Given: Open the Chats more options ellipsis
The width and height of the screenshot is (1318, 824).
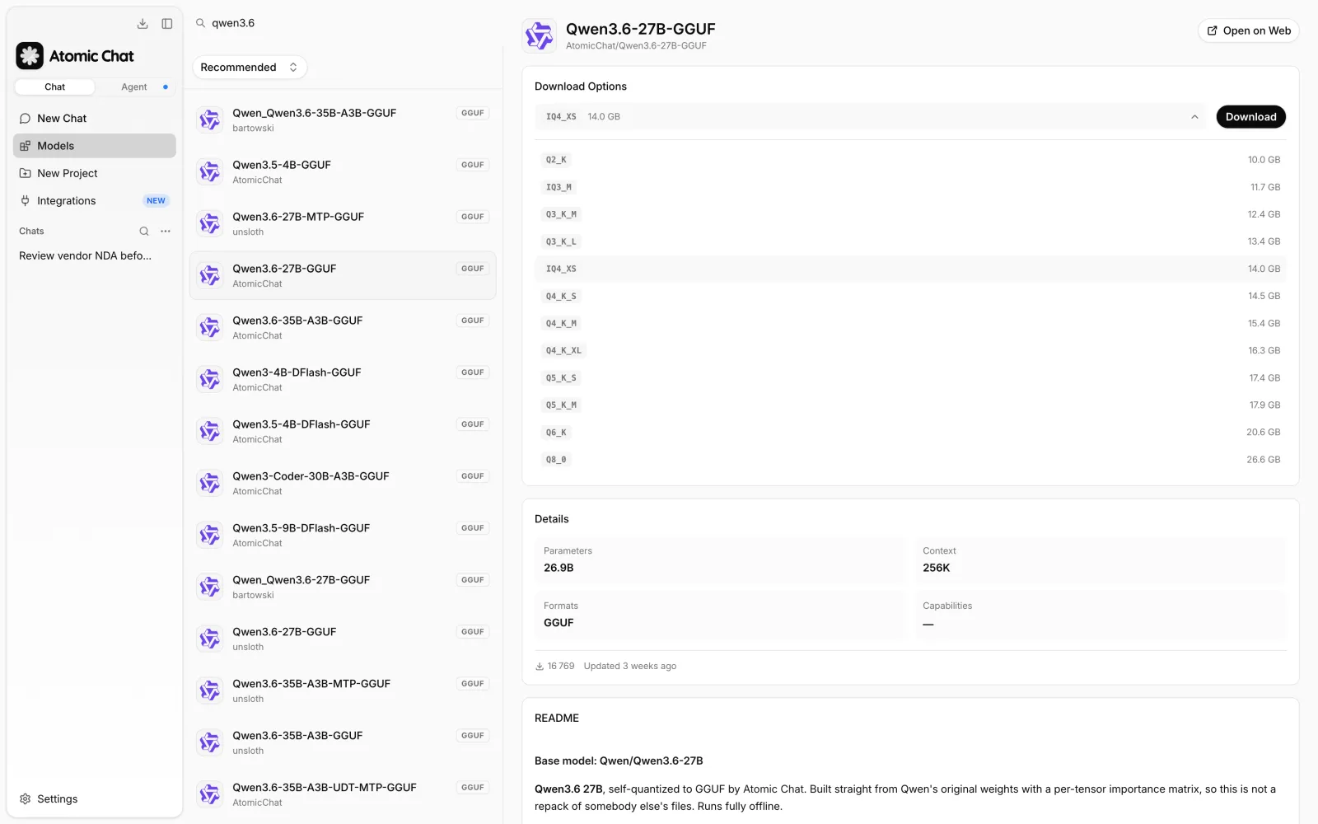Looking at the screenshot, I should click(166, 232).
